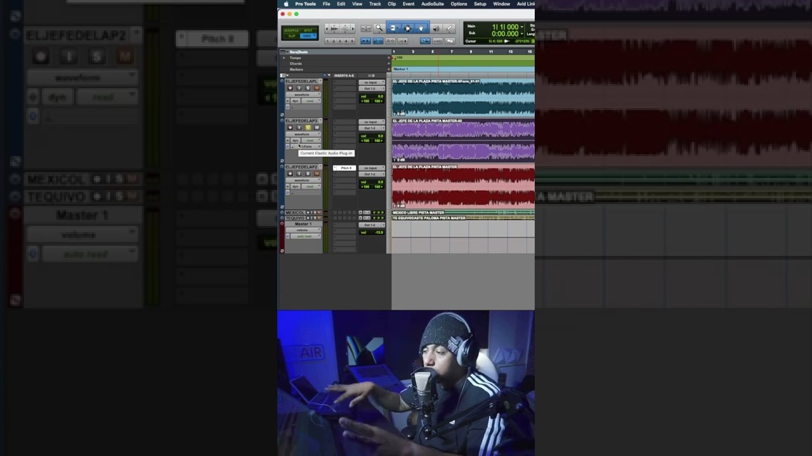Select the Selector tool in toolbar

408,28
